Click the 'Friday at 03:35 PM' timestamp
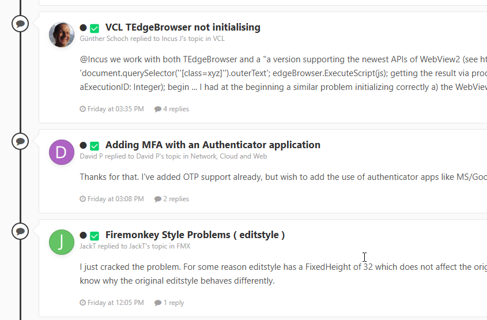The image size is (487, 320). point(112,109)
